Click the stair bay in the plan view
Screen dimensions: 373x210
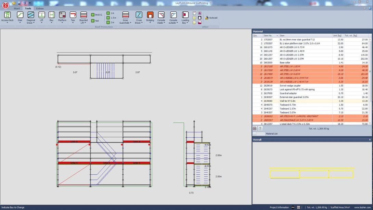(106, 71)
